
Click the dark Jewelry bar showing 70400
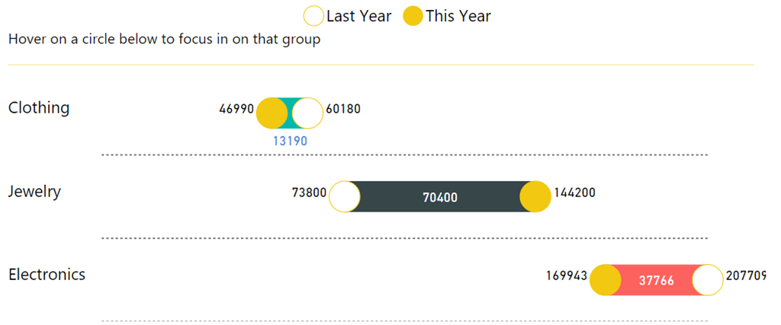pyautogui.click(x=440, y=197)
